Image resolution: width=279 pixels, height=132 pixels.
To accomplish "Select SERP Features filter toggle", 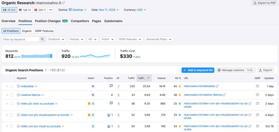I will [x=44, y=31].
